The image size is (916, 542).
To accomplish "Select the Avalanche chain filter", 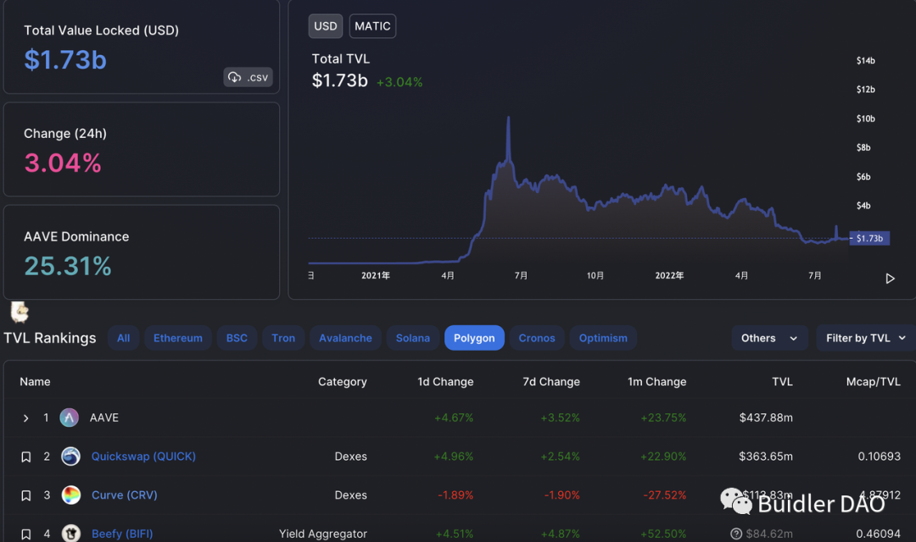I will [345, 338].
